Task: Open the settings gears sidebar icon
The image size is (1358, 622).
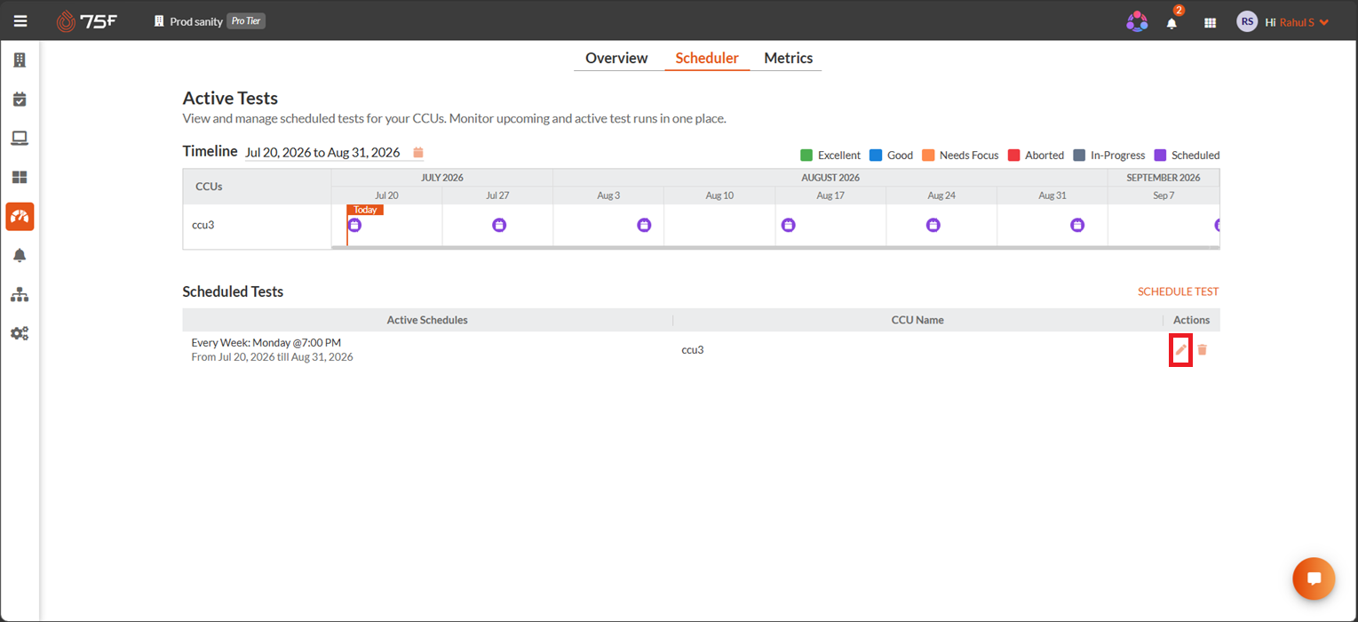Action: [20, 333]
